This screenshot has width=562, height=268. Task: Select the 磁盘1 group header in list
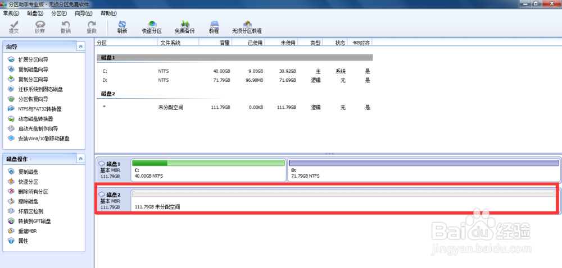pos(235,58)
